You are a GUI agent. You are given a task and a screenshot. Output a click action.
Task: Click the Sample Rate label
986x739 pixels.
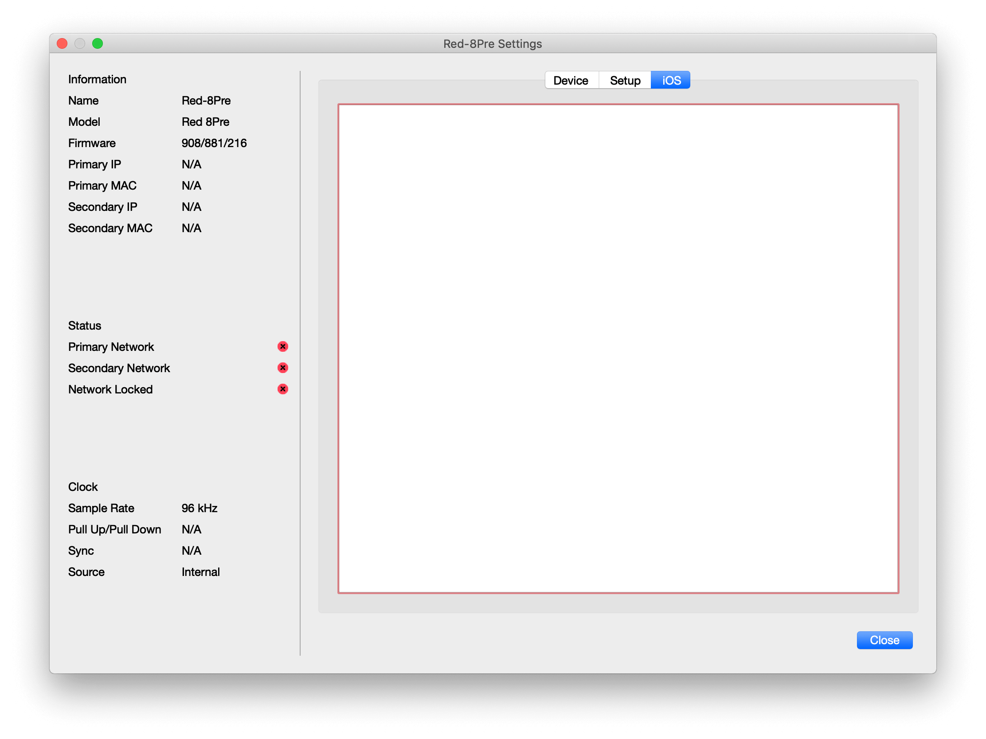[x=101, y=509]
